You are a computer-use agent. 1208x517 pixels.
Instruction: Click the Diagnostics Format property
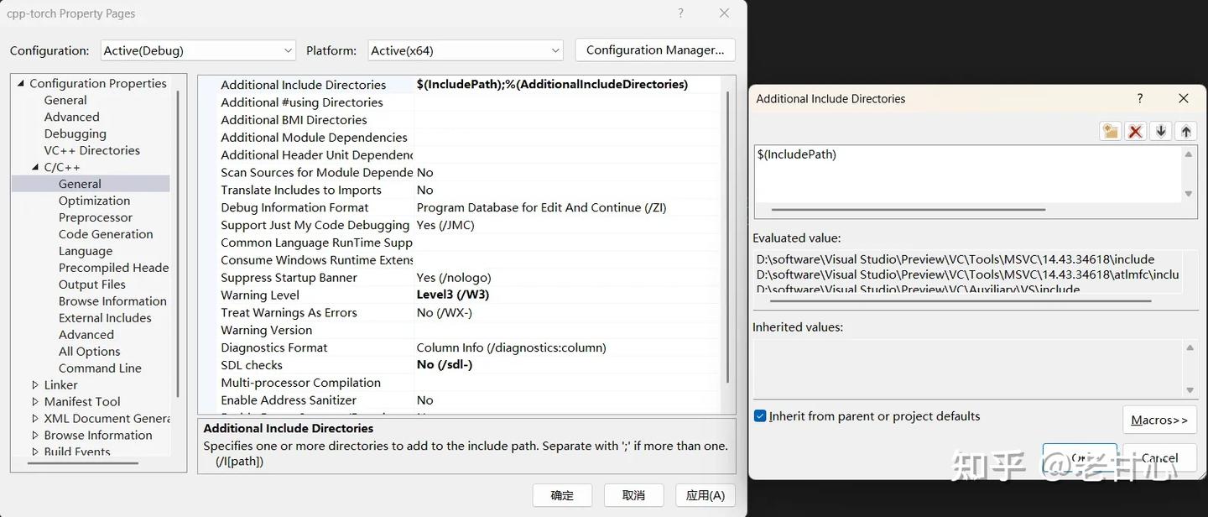(x=273, y=347)
